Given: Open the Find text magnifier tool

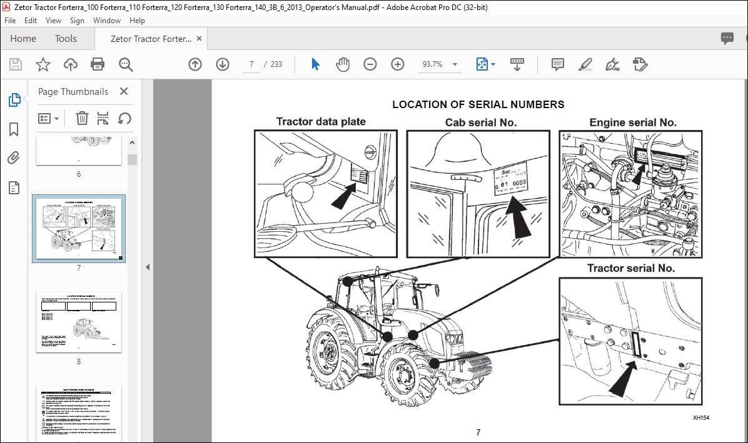Looking at the screenshot, I should (126, 64).
